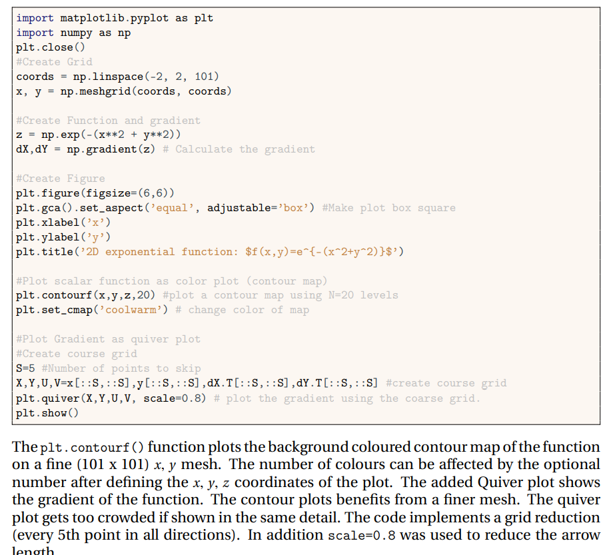Click the 'plt.quiver(X,Y,U,V, scale=0.8)' code
The height and width of the screenshot is (555, 607).
pyautogui.click(x=111, y=398)
